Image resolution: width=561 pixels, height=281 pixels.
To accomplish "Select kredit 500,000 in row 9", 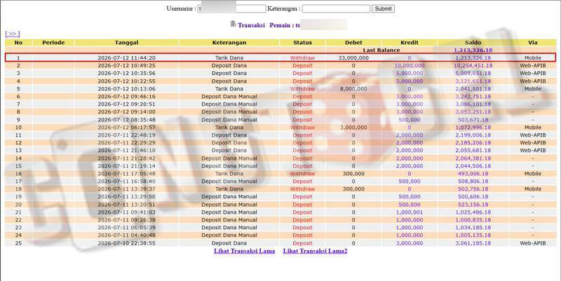I will (x=410, y=120).
